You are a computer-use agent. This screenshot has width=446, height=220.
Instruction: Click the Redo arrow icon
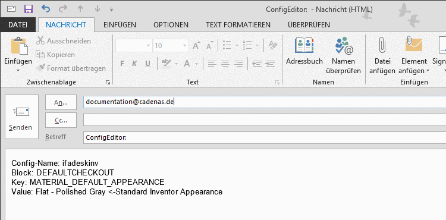pos(63,9)
